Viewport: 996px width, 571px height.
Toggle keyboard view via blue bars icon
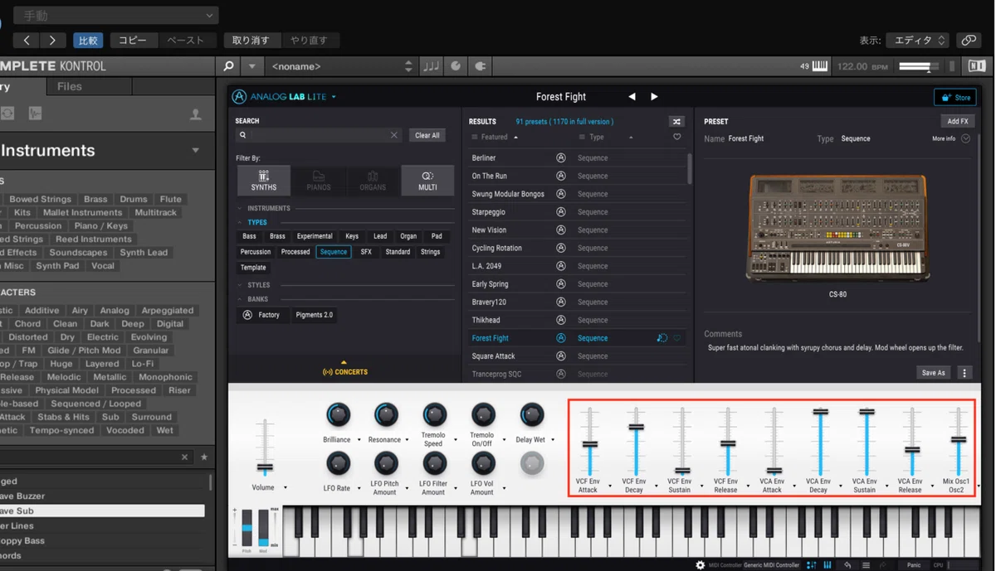tap(828, 565)
